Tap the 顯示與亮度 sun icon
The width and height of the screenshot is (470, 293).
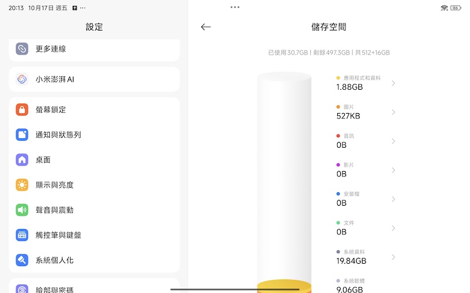click(22, 185)
